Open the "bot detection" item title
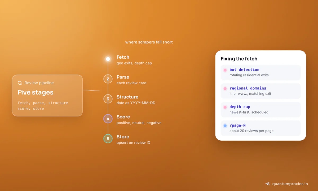Viewport: 318px width, 191px height. (x=244, y=70)
